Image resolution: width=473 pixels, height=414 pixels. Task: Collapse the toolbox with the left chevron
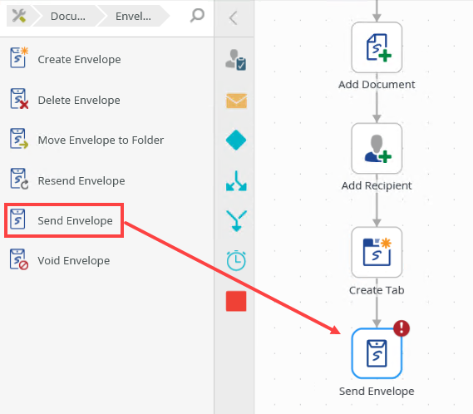click(233, 17)
